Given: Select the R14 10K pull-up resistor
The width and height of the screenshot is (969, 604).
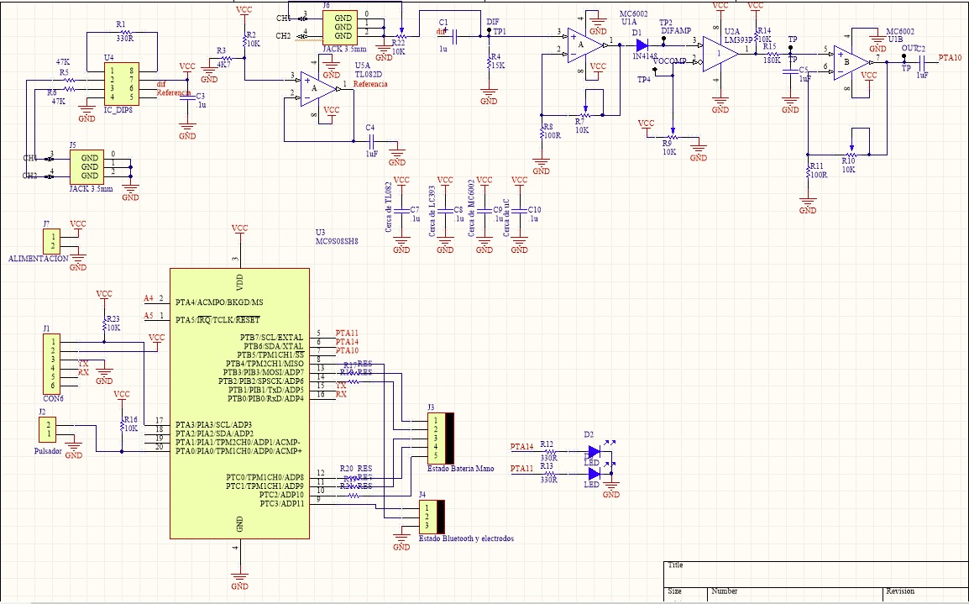Looking at the screenshot, I should tap(755, 35).
